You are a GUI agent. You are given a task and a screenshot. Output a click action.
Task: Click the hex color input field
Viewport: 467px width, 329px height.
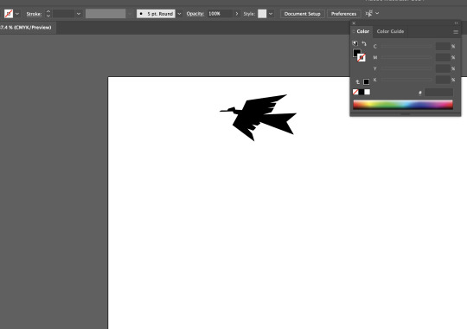click(x=438, y=93)
